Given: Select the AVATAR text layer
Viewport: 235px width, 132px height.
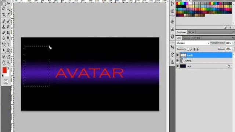Looking at the screenshot, I should [206, 60].
